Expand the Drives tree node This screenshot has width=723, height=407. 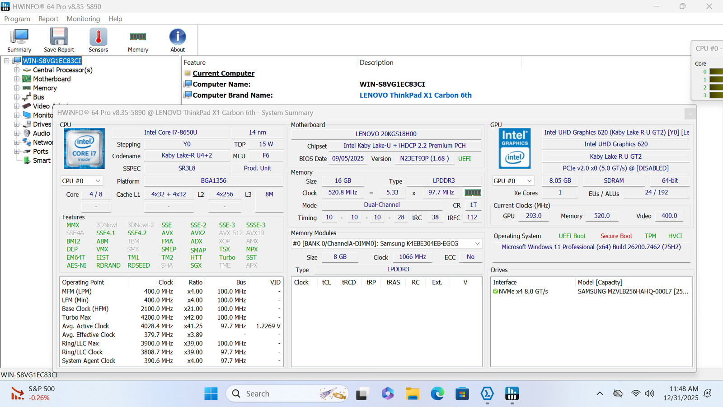pos(17,124)
